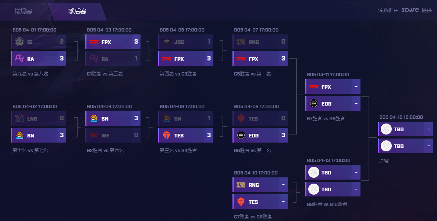Click the FPX logo in 04-11 match
The height and width of the screenshot is (221, 437).
314,87
